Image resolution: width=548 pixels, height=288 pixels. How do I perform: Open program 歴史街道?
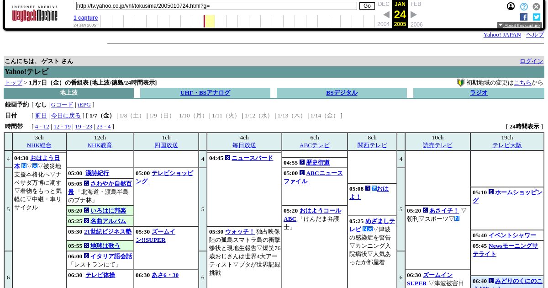point(318,163)
